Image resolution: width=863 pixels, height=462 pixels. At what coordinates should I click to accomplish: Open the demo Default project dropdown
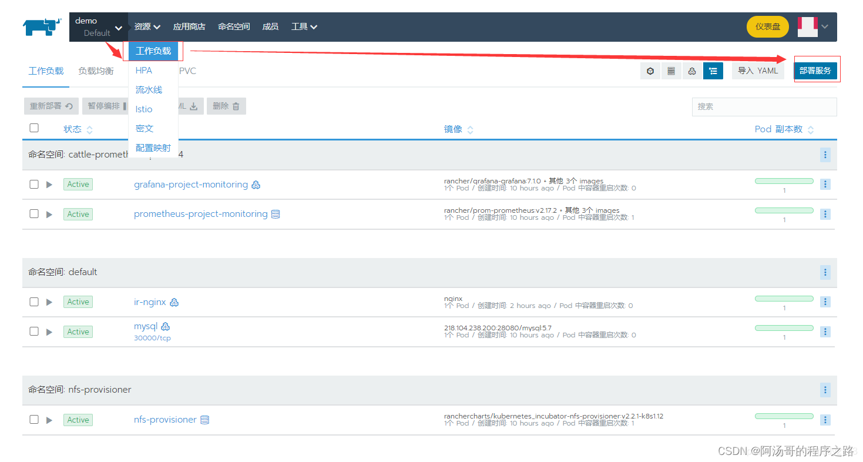coord(99,27)
